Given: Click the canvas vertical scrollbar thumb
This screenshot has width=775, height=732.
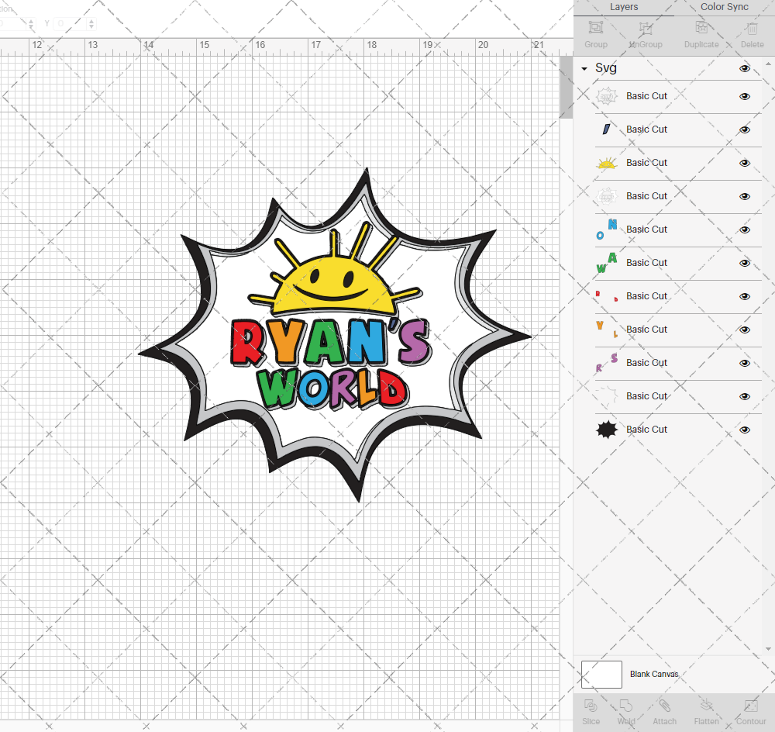Looking at the screenshot, I should coord(566,87).
